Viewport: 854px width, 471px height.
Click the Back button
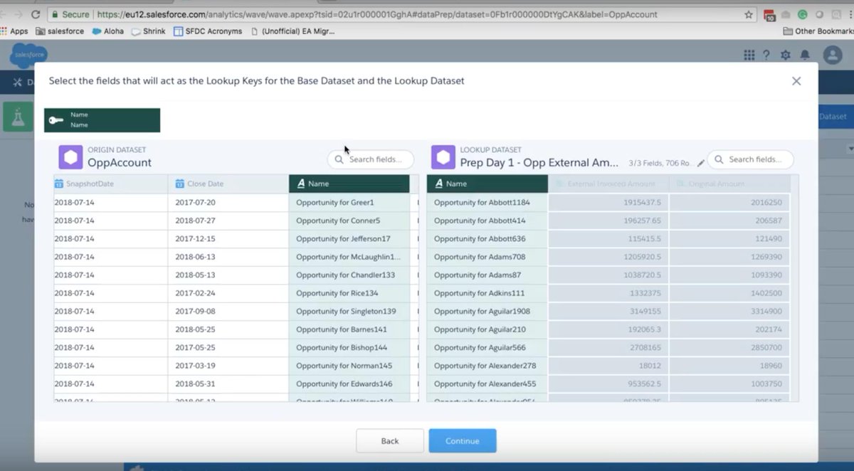point(390,441)
